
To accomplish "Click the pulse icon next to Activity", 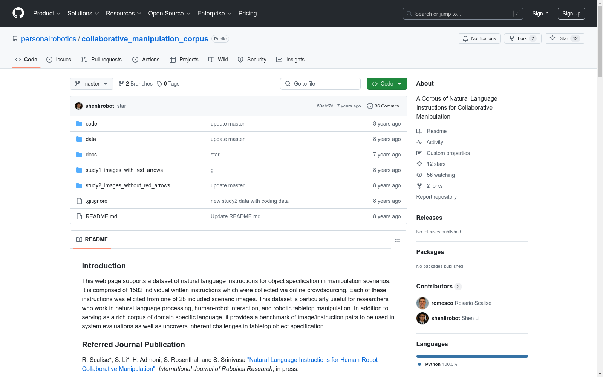I will pos(419,142).
